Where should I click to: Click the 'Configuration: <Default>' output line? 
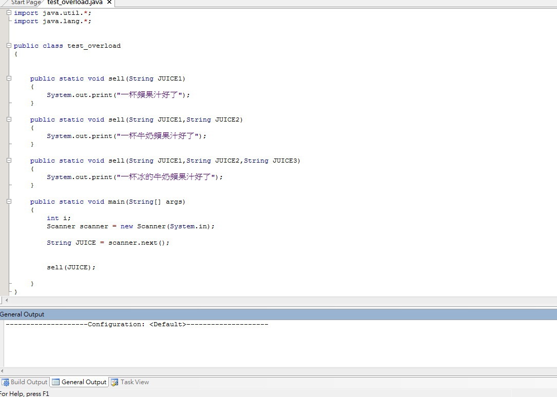click(137, 324)
